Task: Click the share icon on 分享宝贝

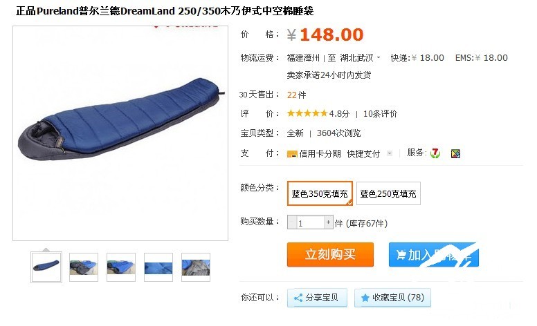Action: [x=298, y=298]
